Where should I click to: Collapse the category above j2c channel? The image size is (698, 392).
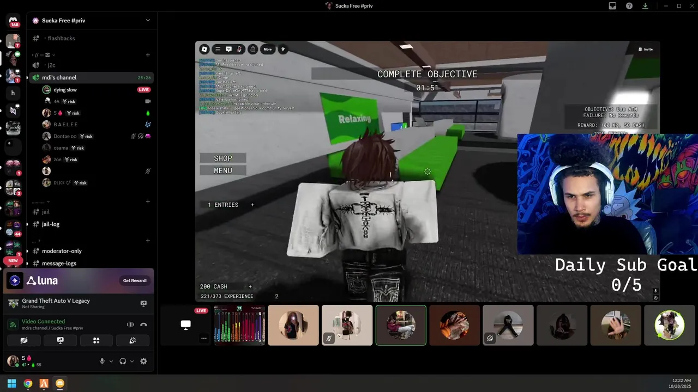click(x=45, y=55)
